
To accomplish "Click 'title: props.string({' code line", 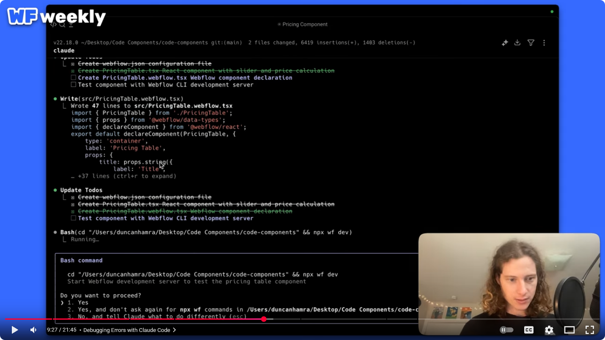I will (x=136, y=162).
